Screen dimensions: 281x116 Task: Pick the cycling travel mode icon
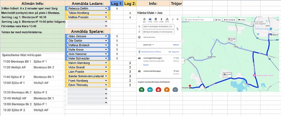point(167,20)
